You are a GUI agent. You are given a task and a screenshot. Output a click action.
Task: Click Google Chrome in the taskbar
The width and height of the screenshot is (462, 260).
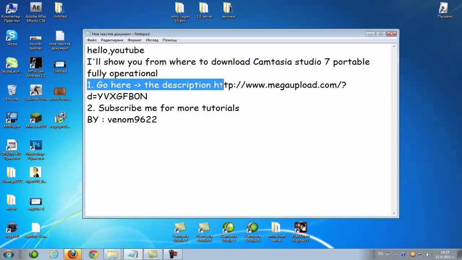coord(93,254)
